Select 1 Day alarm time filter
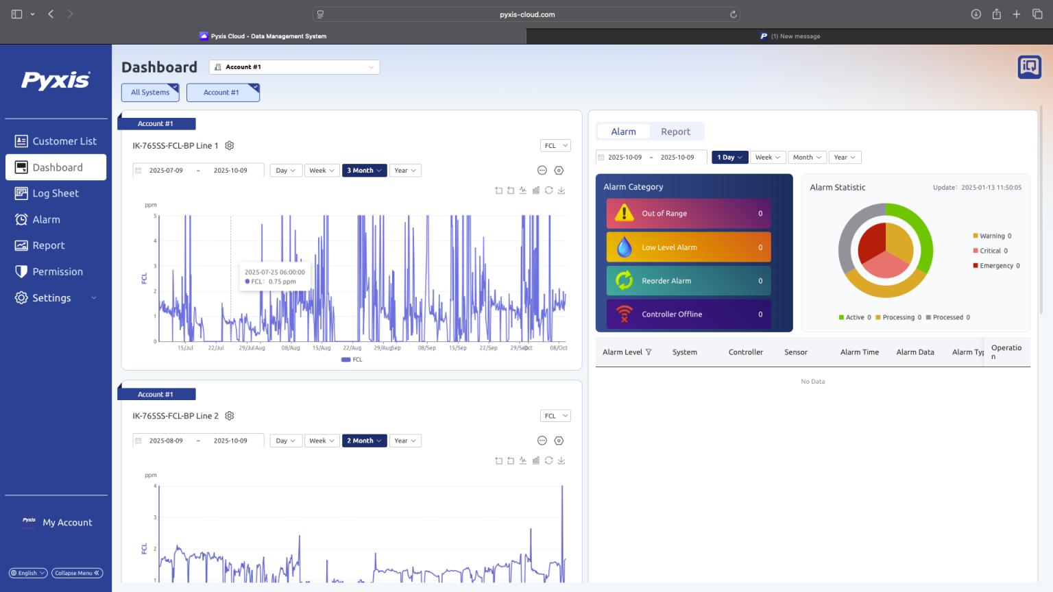 pyautogui.click(x=729, y=157)
